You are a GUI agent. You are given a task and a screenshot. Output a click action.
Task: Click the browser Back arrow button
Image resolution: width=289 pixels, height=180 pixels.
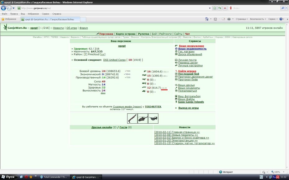pos(3,8)
